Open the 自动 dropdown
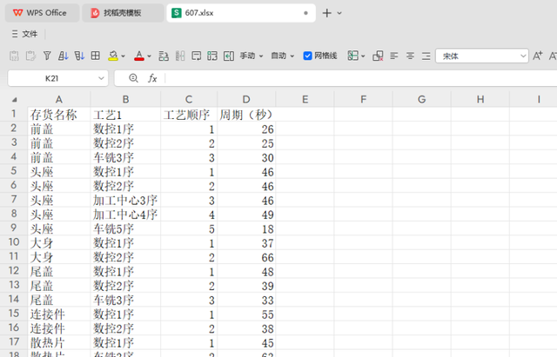557x357 pixels. pyautogui.click(x=282, y=56)
